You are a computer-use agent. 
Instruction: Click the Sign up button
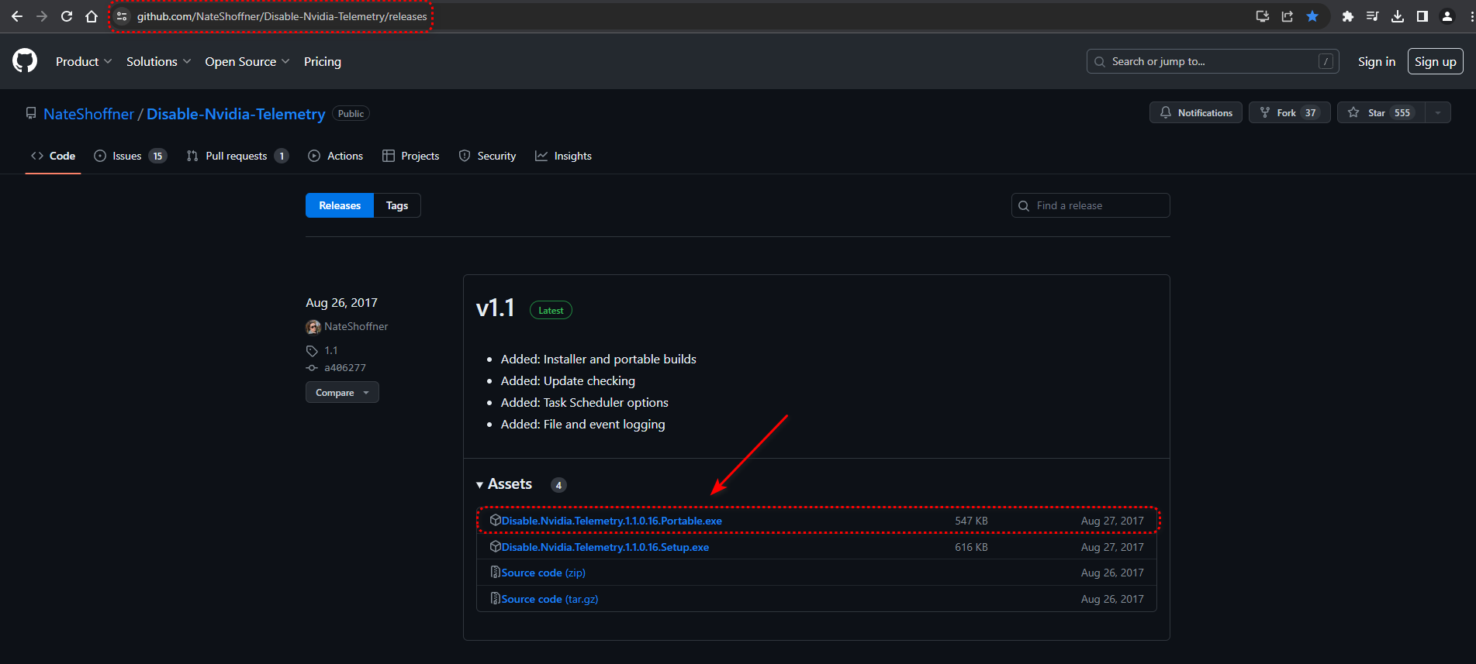pos(1436,61)
